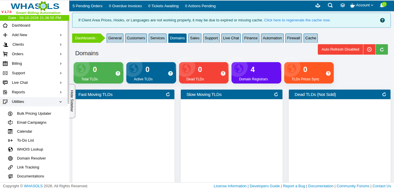394x189 pixels.
Task: Click the green refresh dashboard button
Action: click(382, 49)
